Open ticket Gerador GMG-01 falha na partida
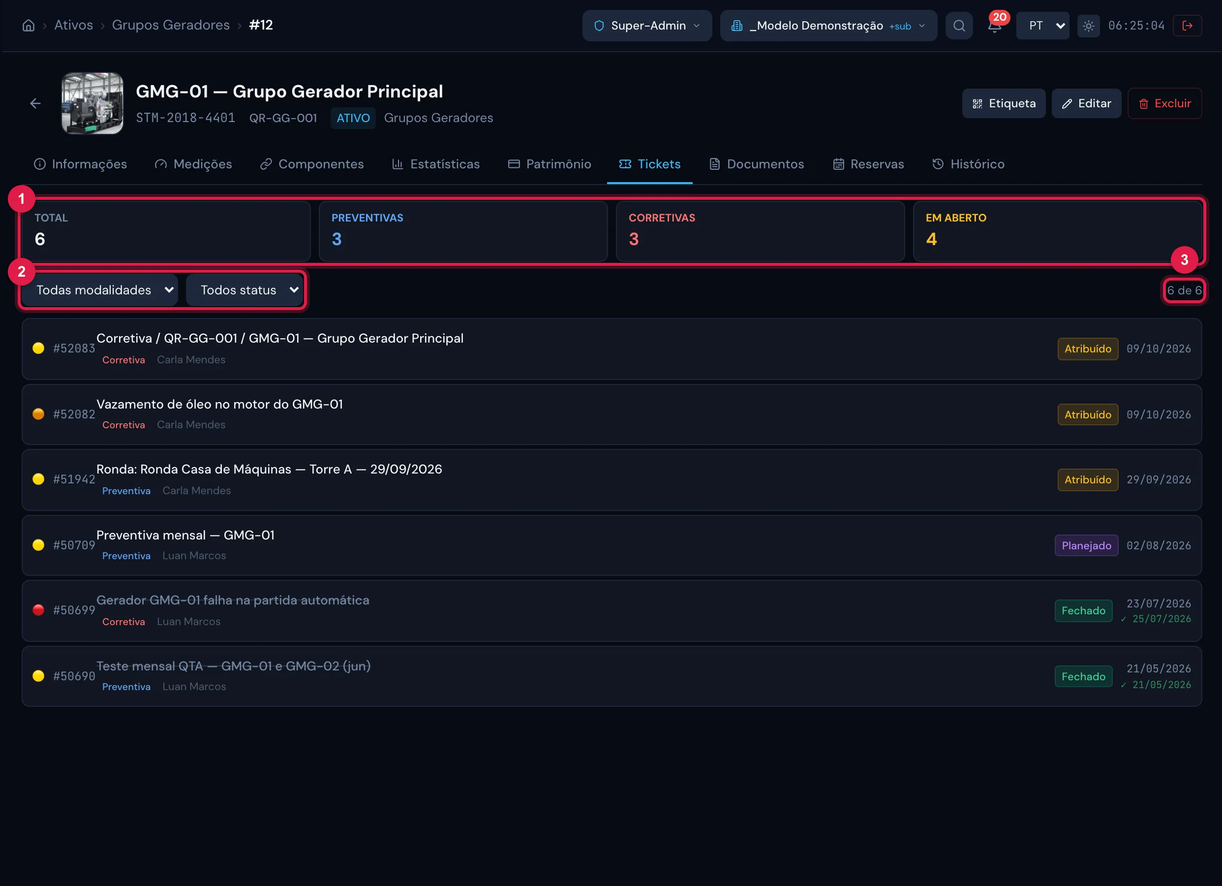1222x886 pixels. [x=611, y=611]
